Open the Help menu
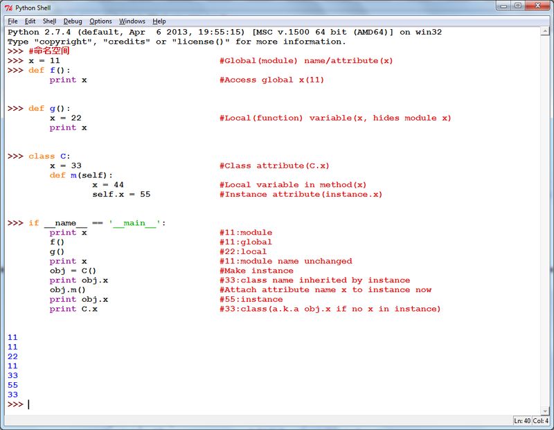554x430 pixels. point(159,21)
